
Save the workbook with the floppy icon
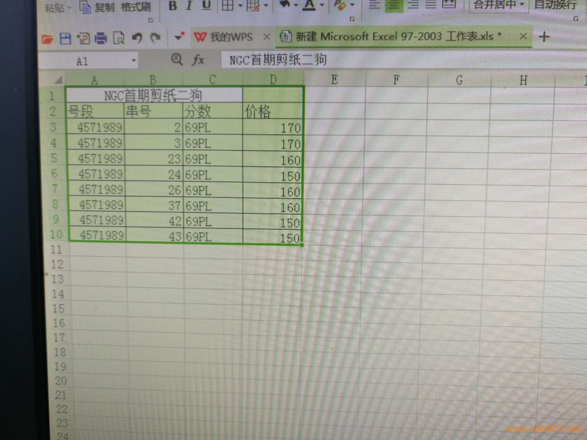click(65, 39)
